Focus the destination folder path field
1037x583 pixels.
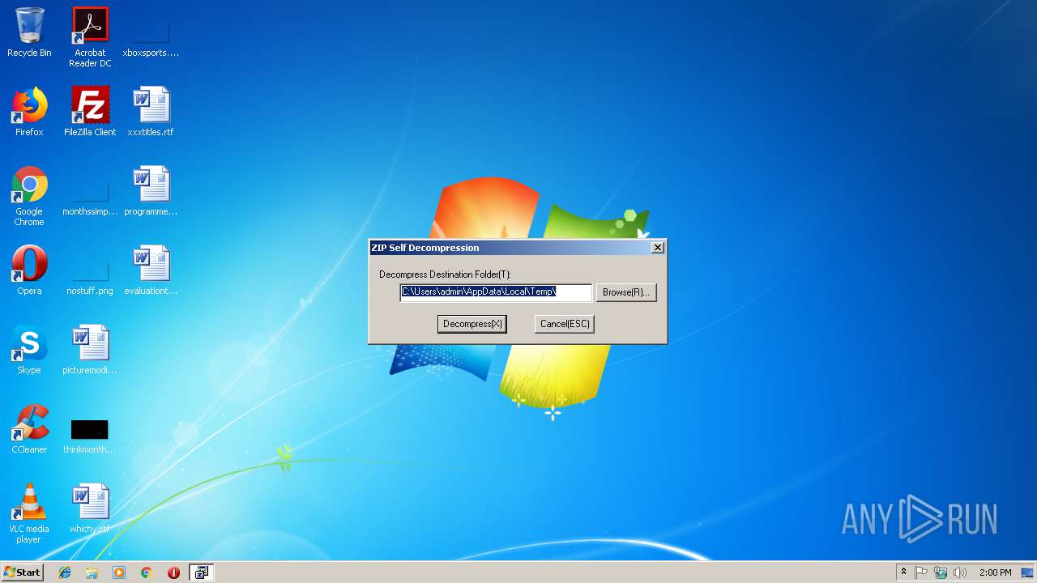tap(496, 292)
